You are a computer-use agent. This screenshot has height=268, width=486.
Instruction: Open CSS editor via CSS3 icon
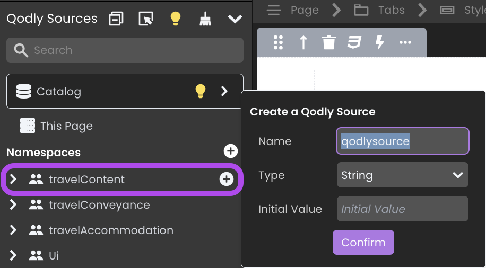pyautogui.click(x=354, y=42)
